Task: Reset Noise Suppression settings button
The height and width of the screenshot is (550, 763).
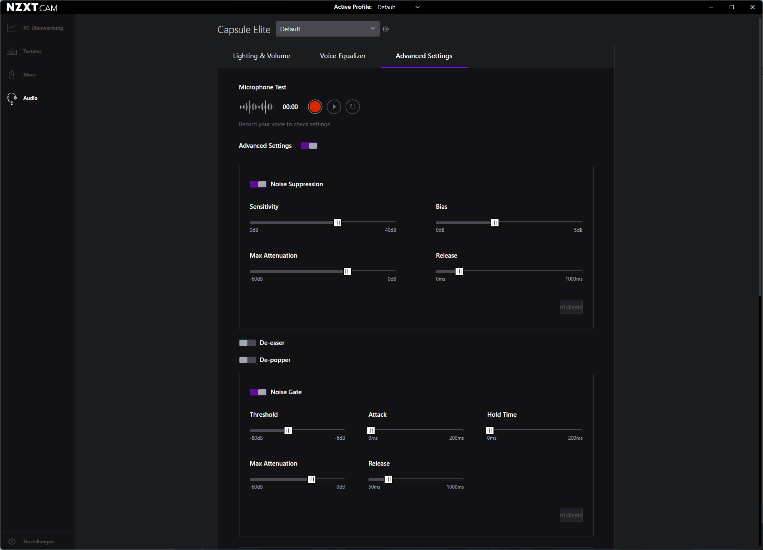Action: point(571,307)
